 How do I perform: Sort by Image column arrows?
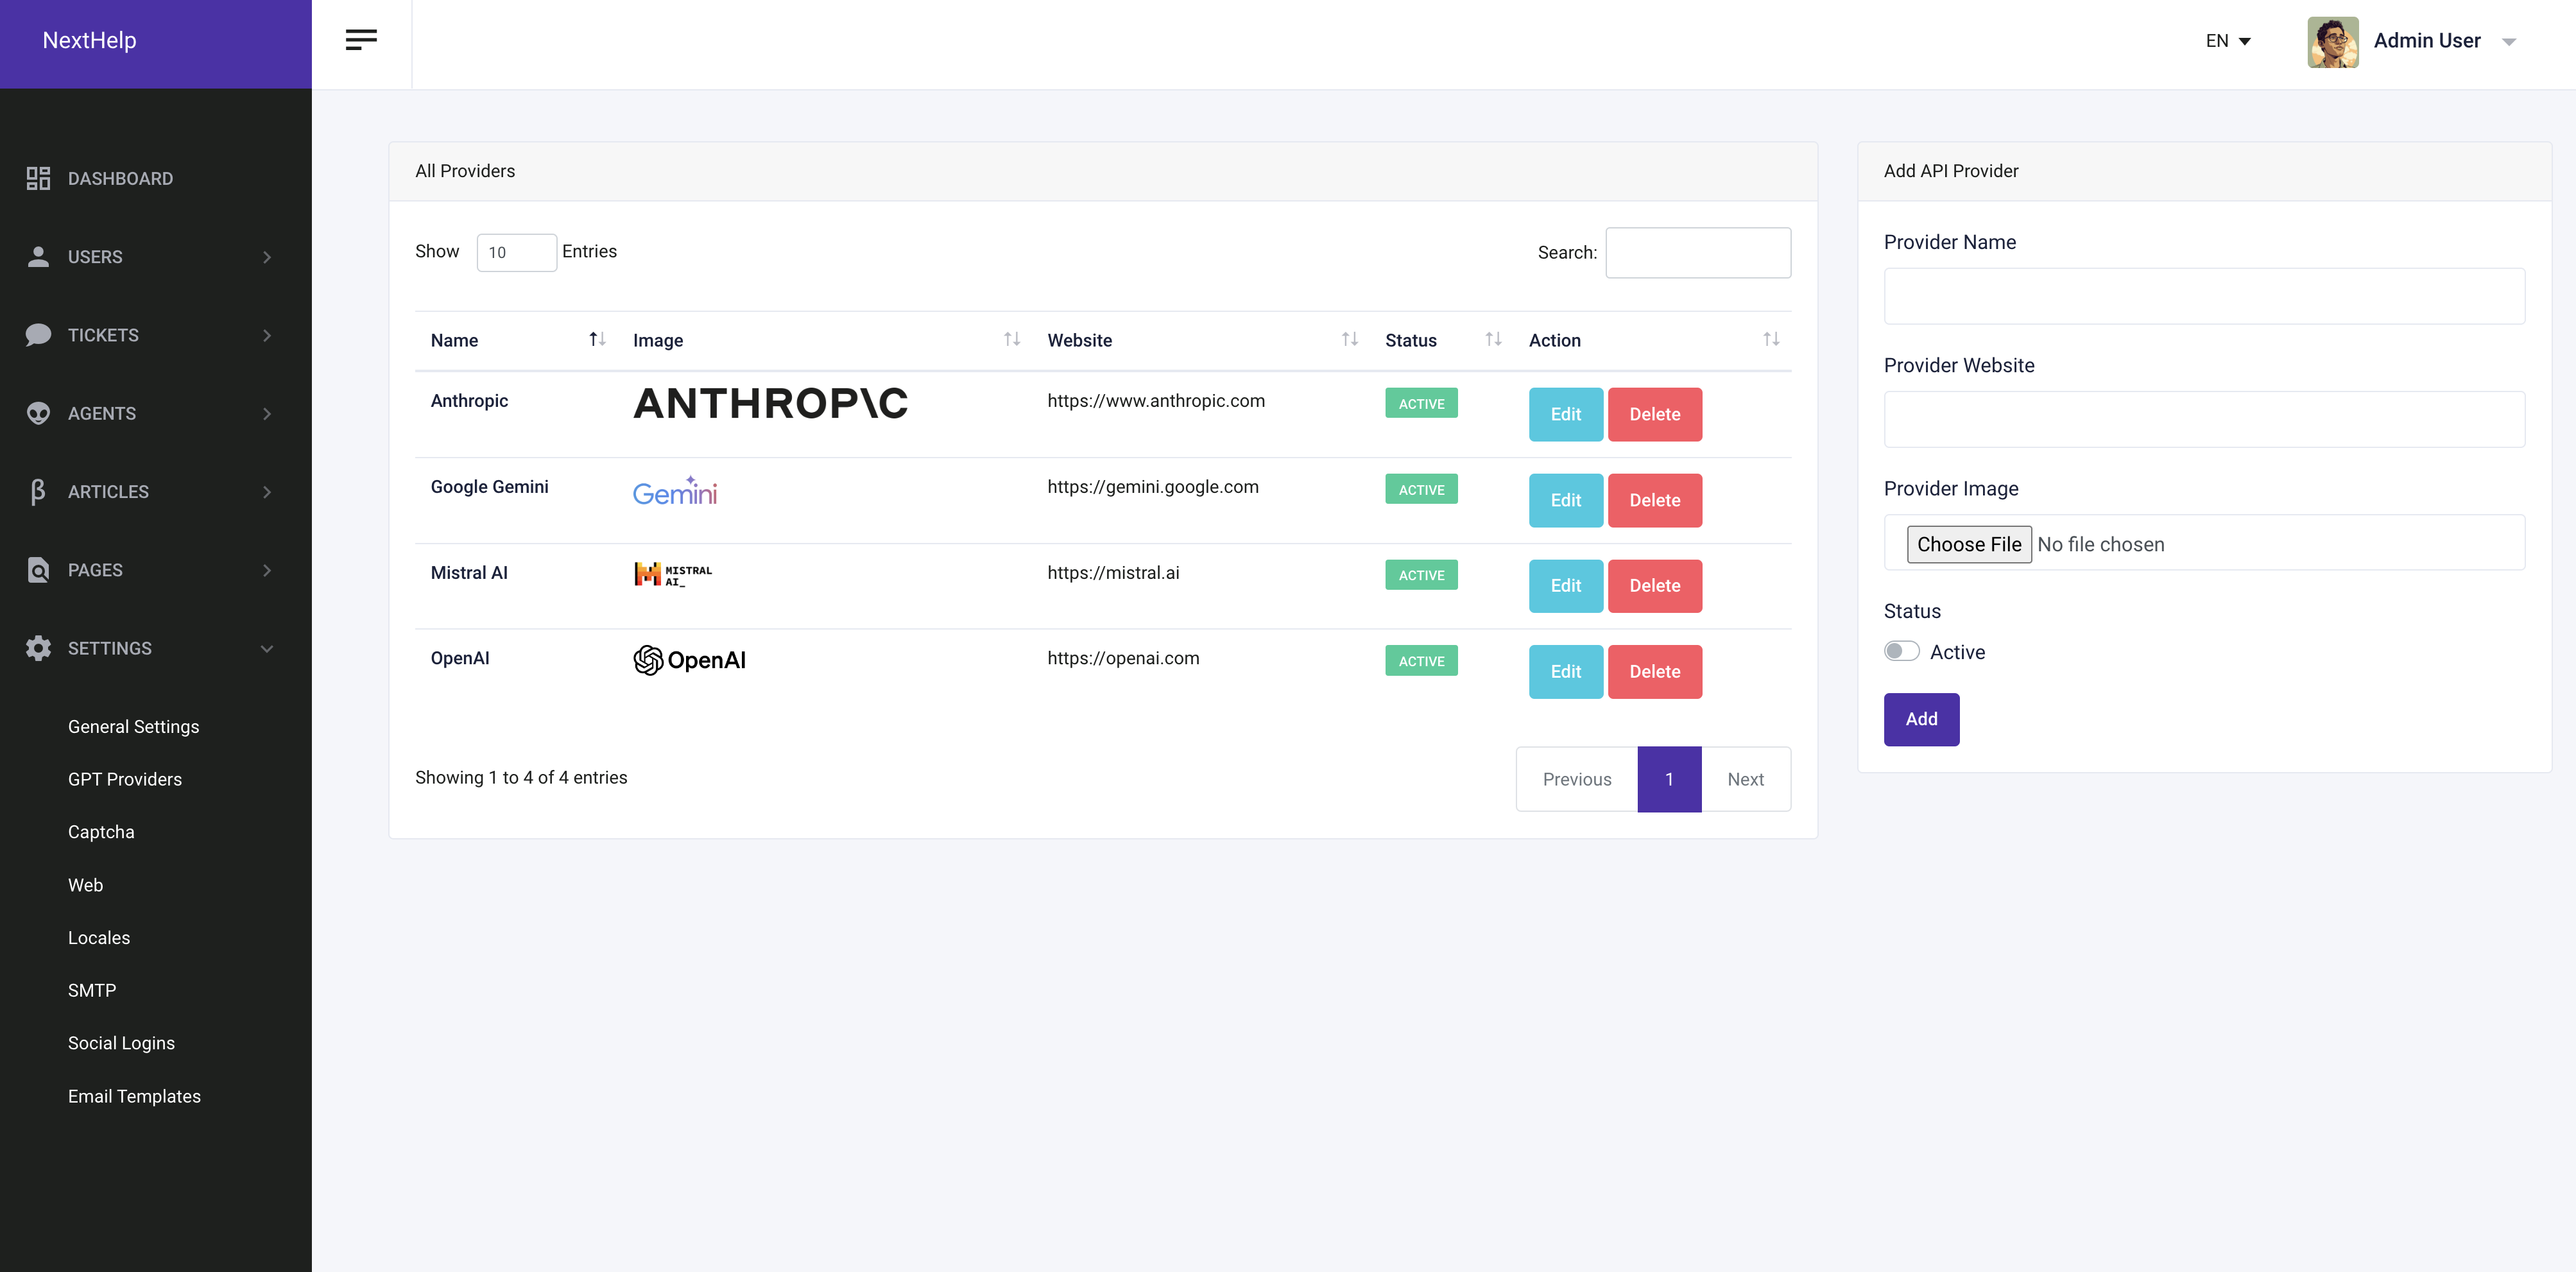[1012, 339]
